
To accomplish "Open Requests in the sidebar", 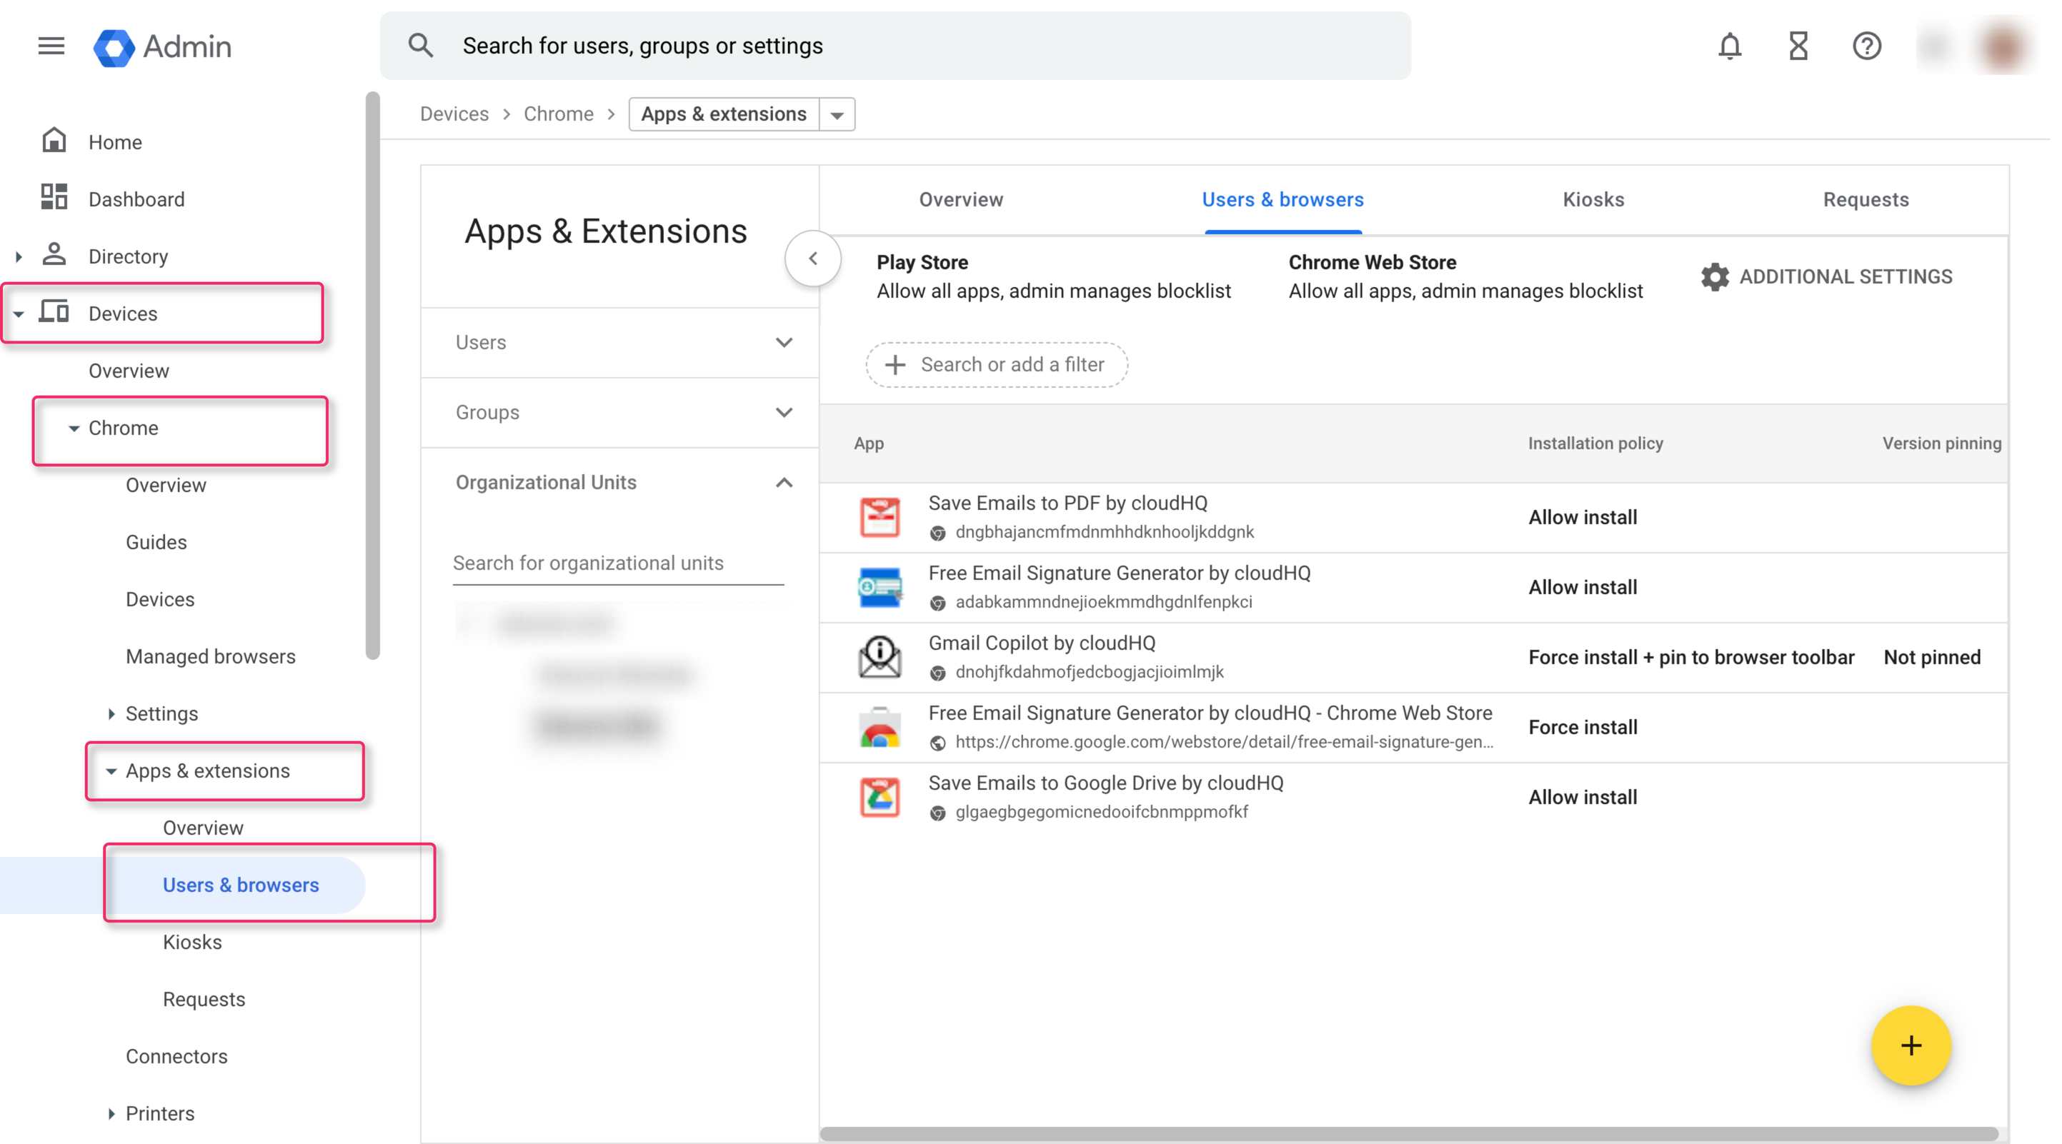I will (x=204, y=999).
